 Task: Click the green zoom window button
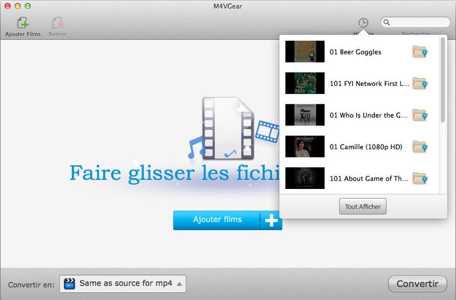[x=27, y=6]
